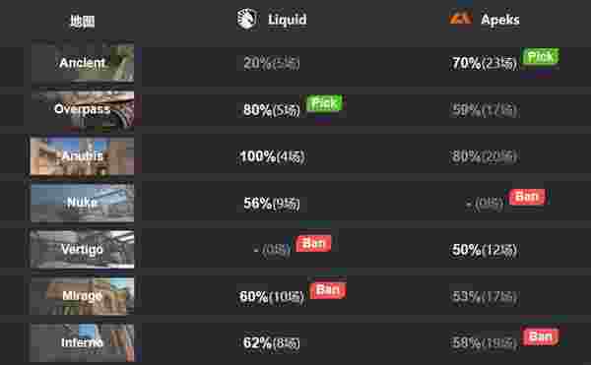Open the Vertigo map thumbnail

tap(82, 249)
